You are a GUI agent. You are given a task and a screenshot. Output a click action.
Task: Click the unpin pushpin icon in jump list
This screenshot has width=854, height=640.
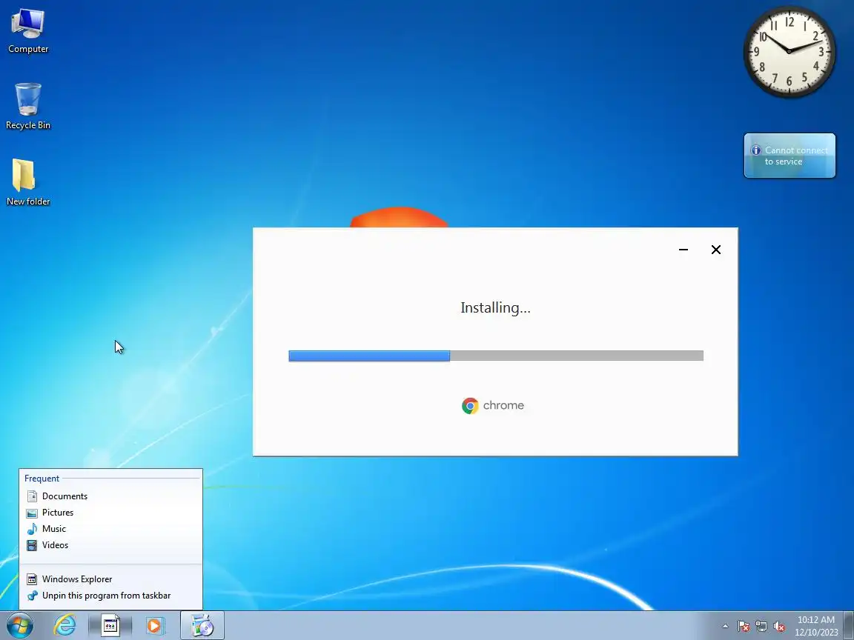32,596
